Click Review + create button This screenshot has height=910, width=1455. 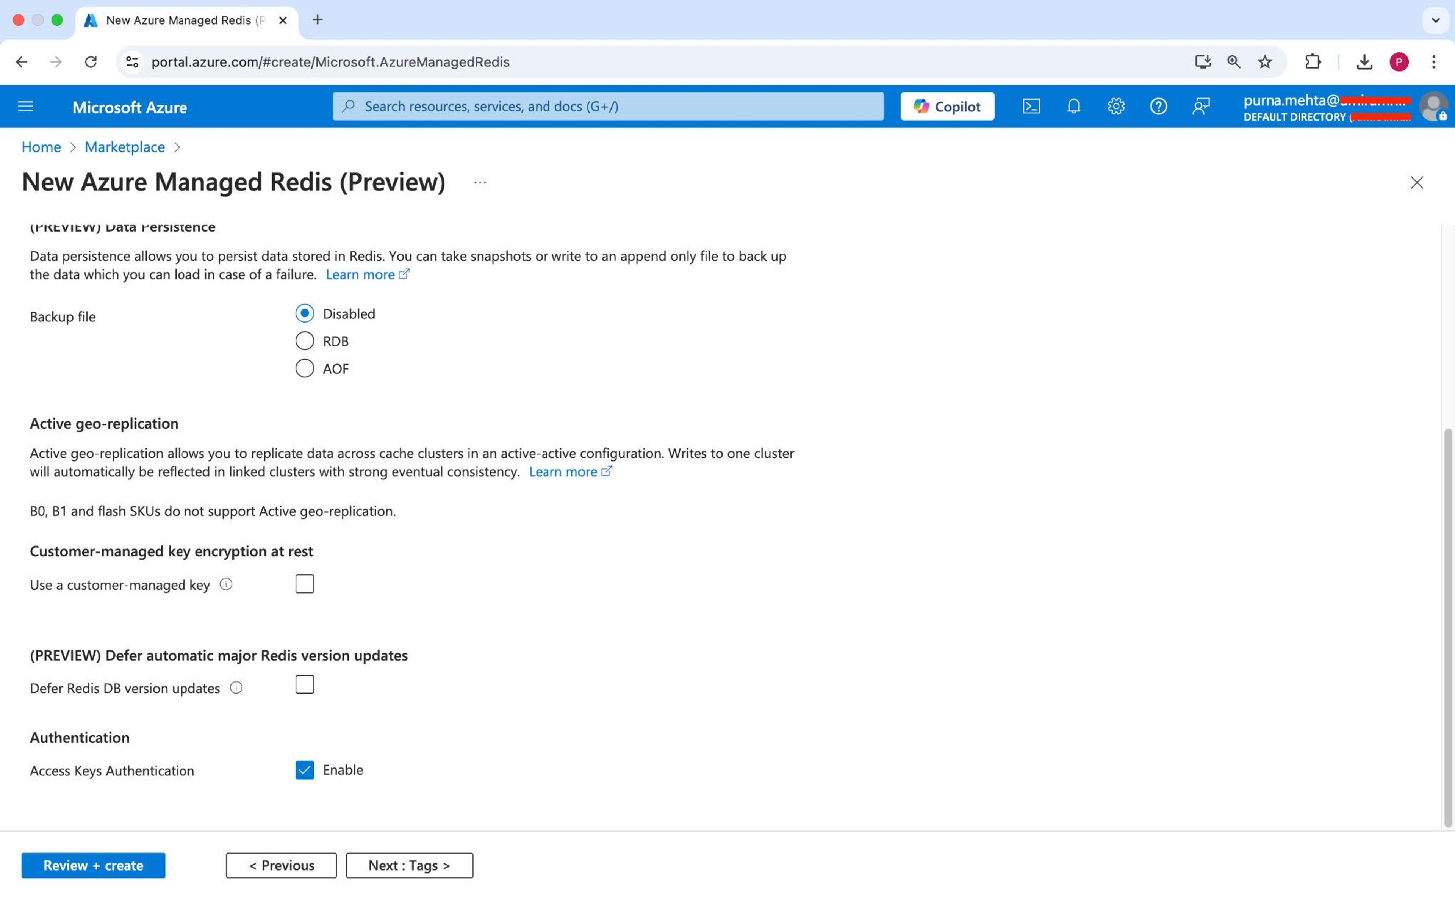[x=93, y=865]
